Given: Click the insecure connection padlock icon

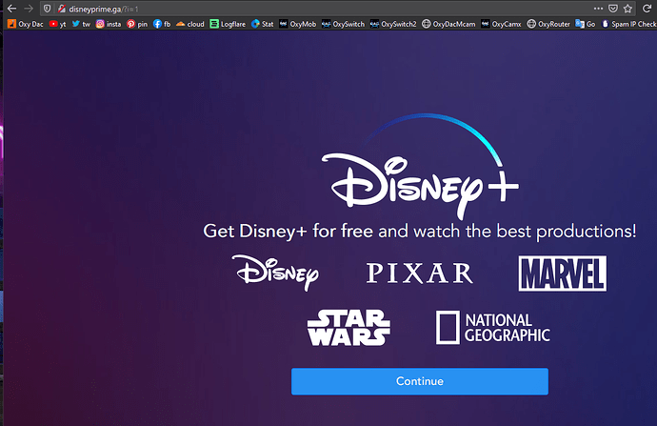Looking at the screenshot, I should (x=61, y=8).
